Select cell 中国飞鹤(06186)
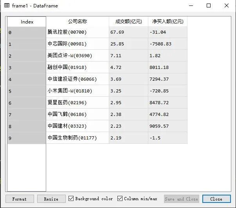Viewport: 236px width, 208px height. tap(77, 114)
